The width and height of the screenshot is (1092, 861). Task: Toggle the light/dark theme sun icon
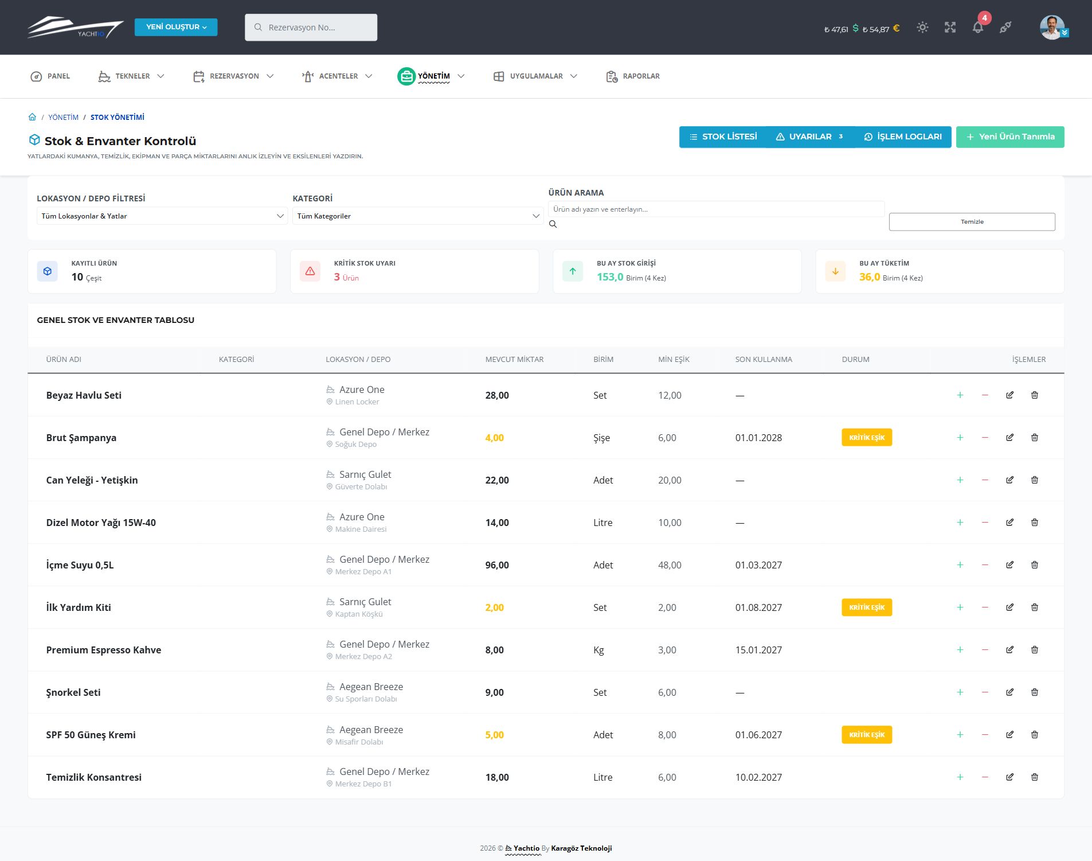[x=922, y=28]
